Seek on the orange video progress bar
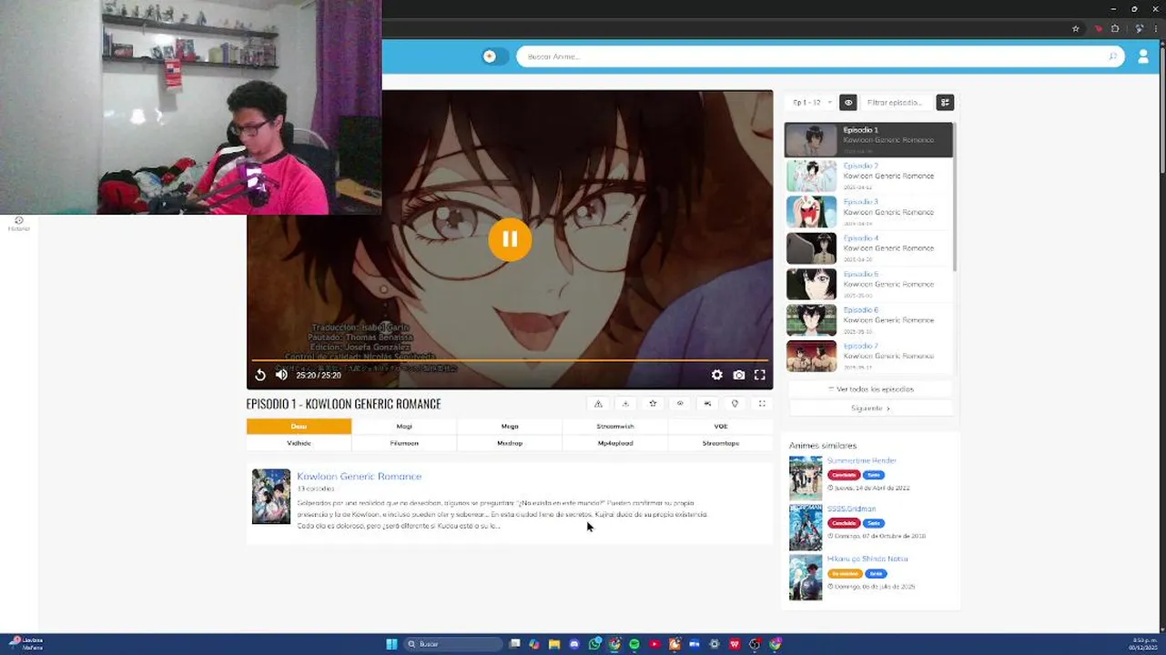 coord(510,361)
